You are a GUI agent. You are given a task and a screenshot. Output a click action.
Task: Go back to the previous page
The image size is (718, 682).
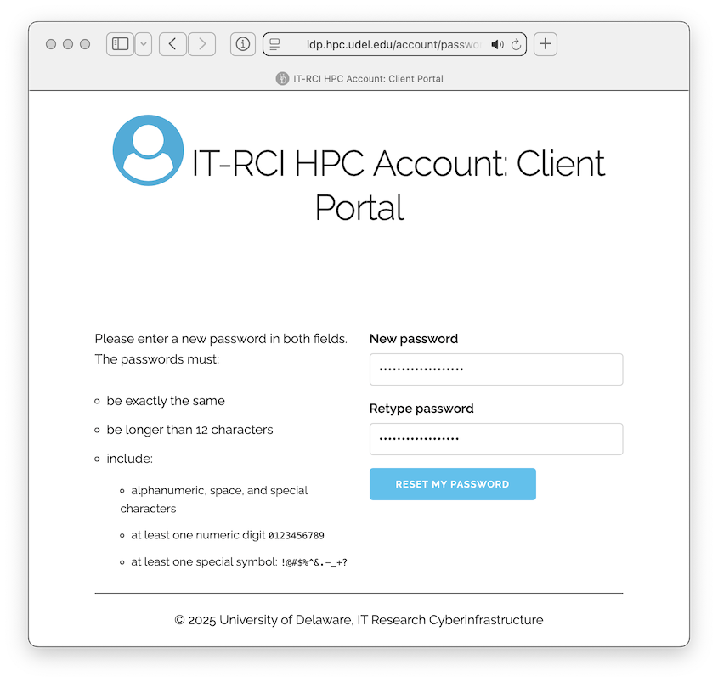[172, 44]
